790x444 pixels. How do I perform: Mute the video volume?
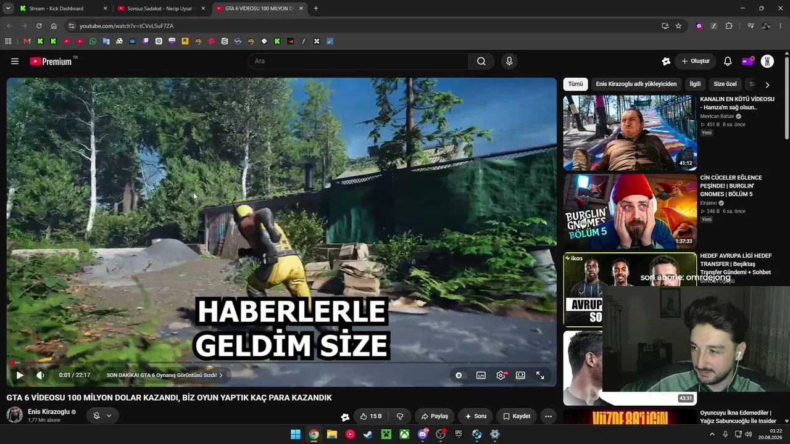click(x=40, y=375)
